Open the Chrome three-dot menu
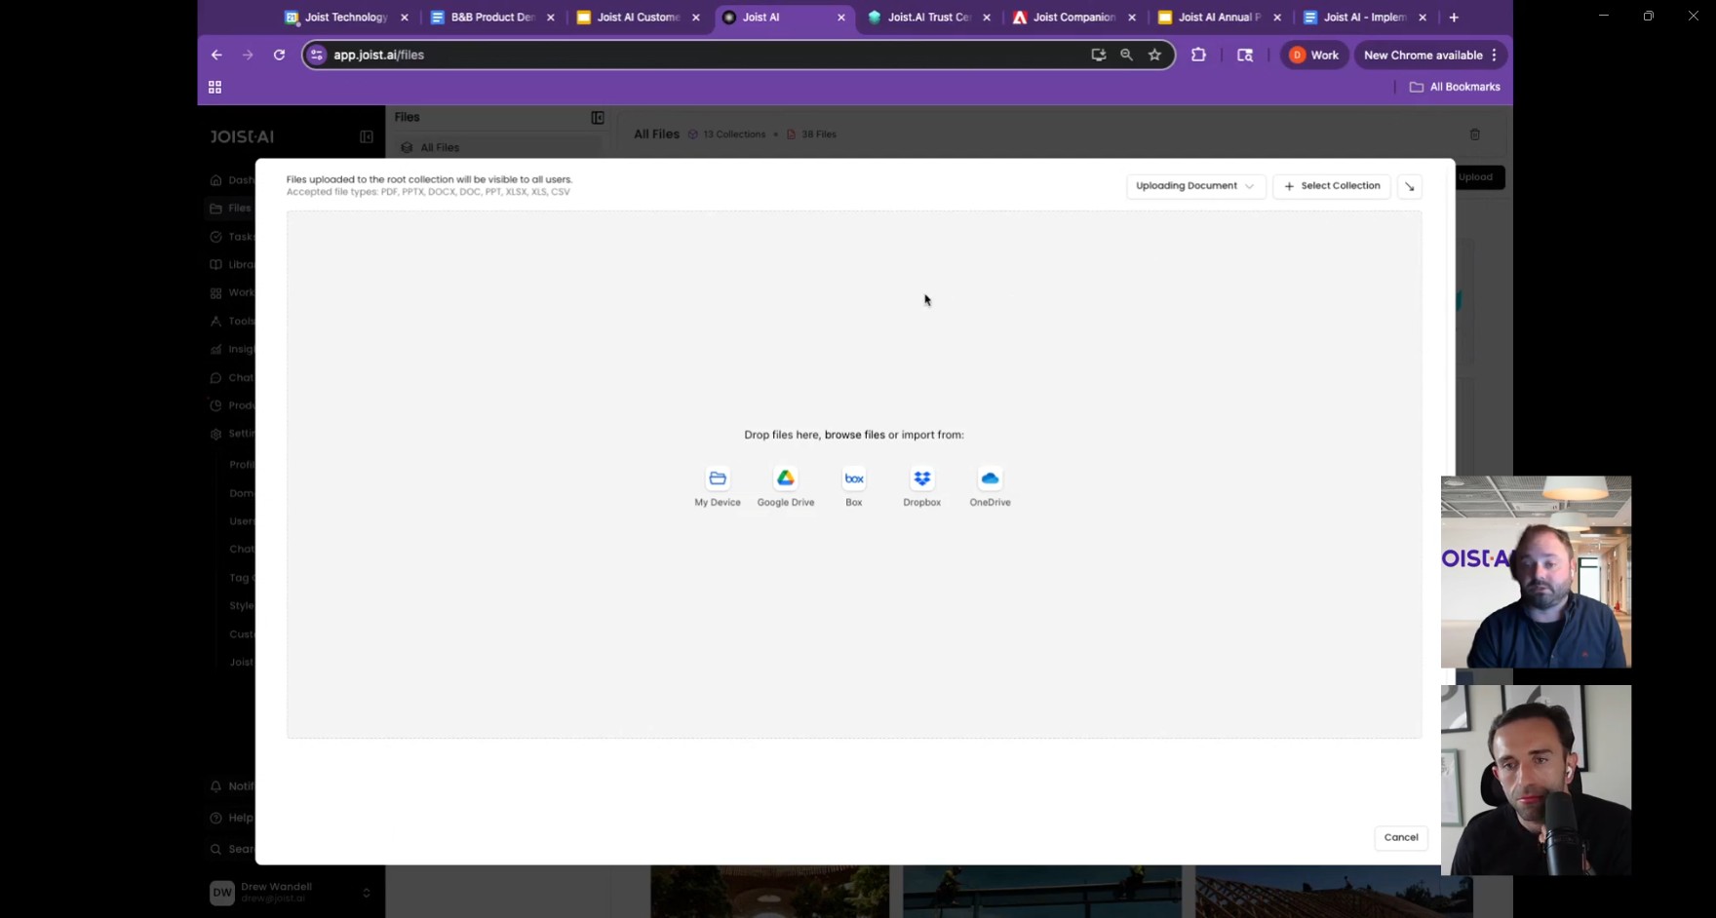This screenshot has height=918, width=1716. (x=1494, y=55)
